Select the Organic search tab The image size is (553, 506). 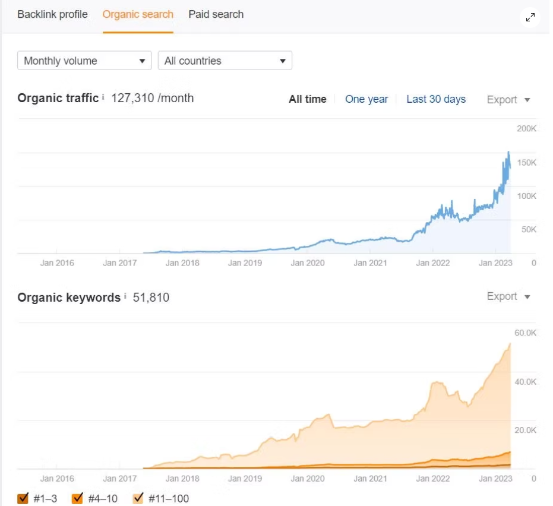click(x=138, y=14)
